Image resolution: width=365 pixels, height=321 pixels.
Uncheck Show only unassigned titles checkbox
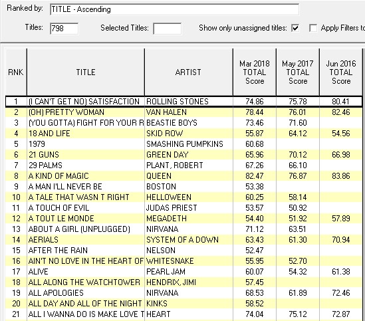coord(295,28)
